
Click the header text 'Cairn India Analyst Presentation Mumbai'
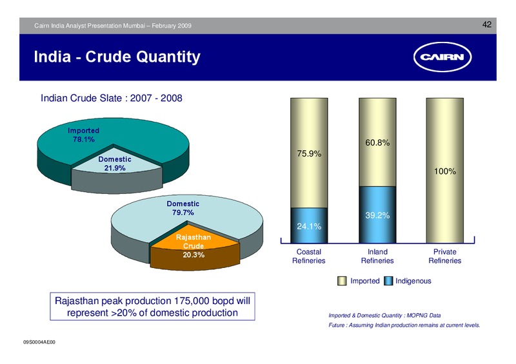click(x=90, y=26)
